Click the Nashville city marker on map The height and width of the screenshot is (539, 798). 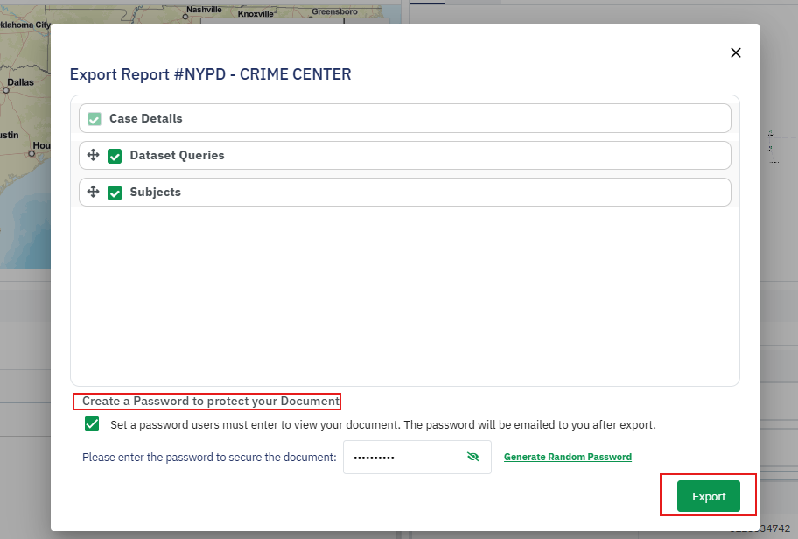point(185,17)
